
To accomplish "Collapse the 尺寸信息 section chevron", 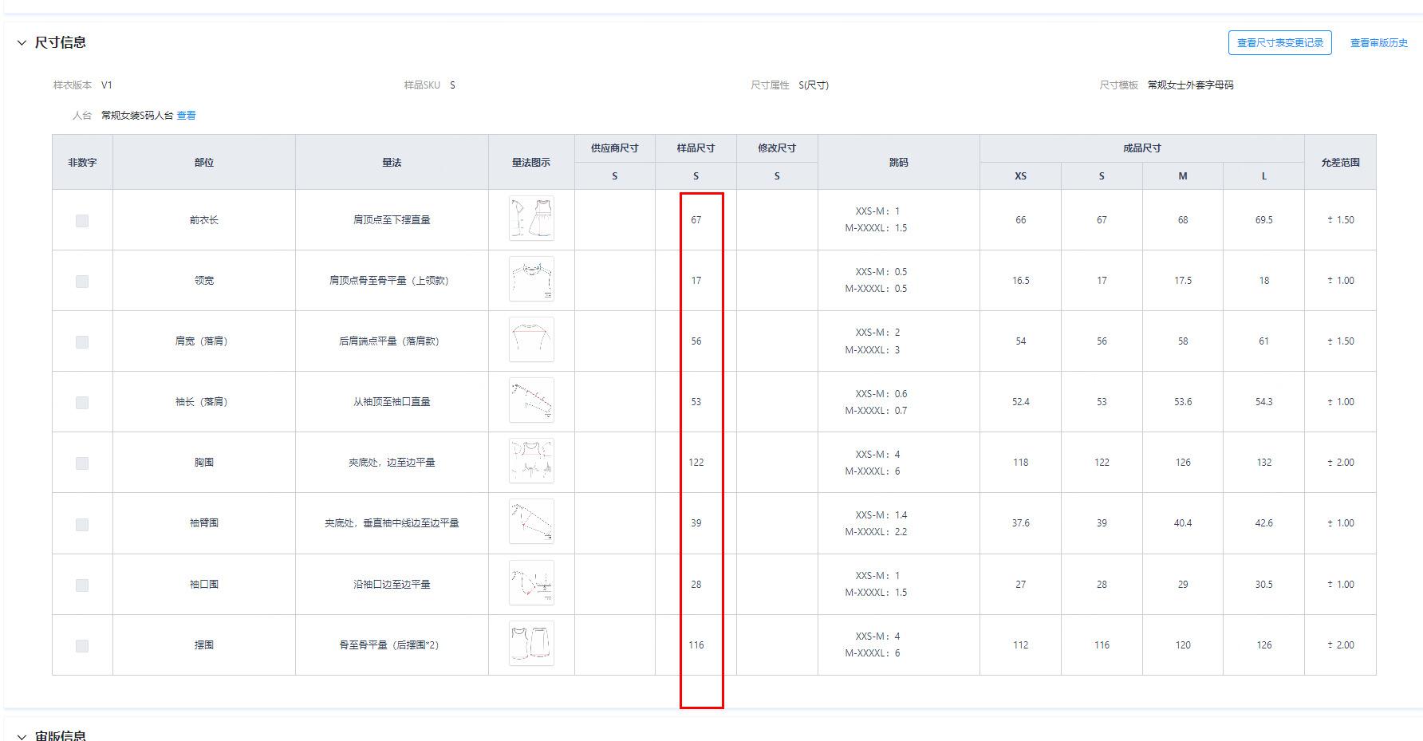I will click(x=22, y=43).
